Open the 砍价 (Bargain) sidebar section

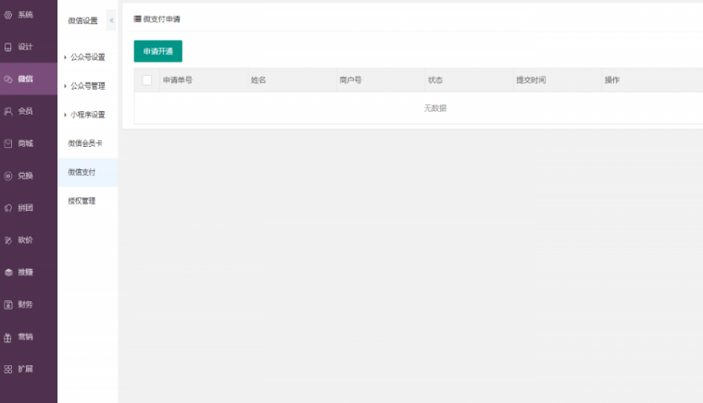pyautogui.click(x=24, y=240)
